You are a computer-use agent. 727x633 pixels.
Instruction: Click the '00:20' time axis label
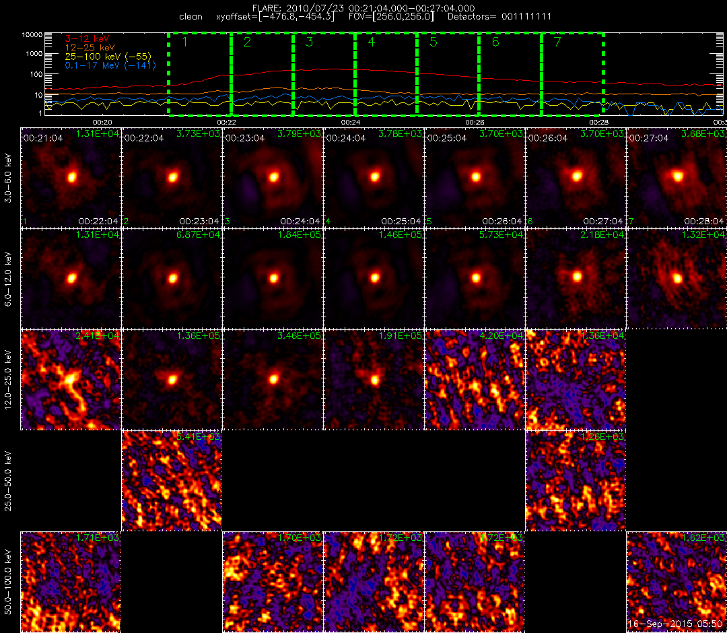click(x=102, y=123)
